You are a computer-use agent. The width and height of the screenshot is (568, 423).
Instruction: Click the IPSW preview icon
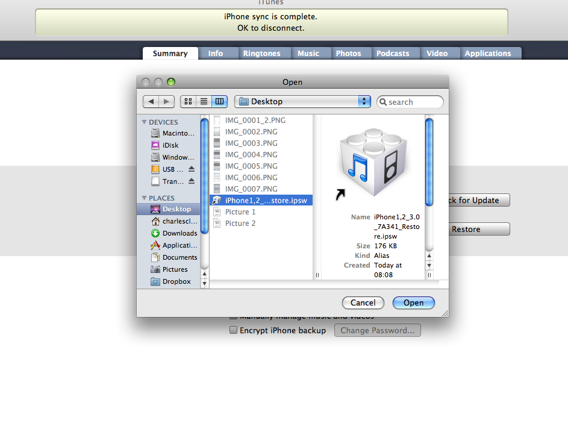coord(373,162)
